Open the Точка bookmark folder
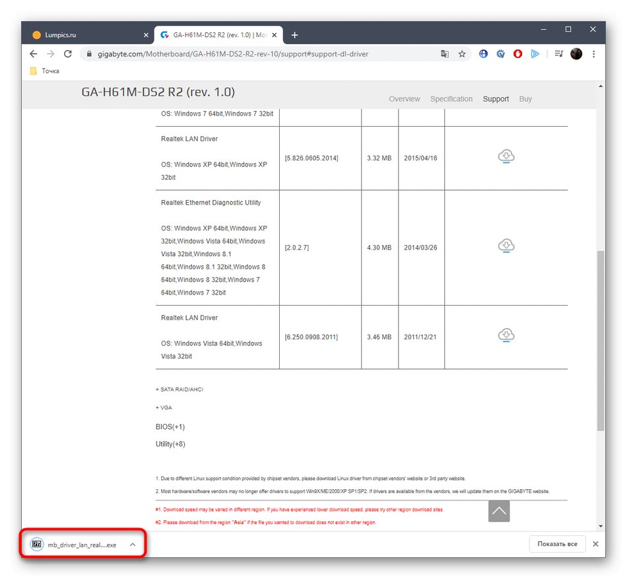 point(45,71)
